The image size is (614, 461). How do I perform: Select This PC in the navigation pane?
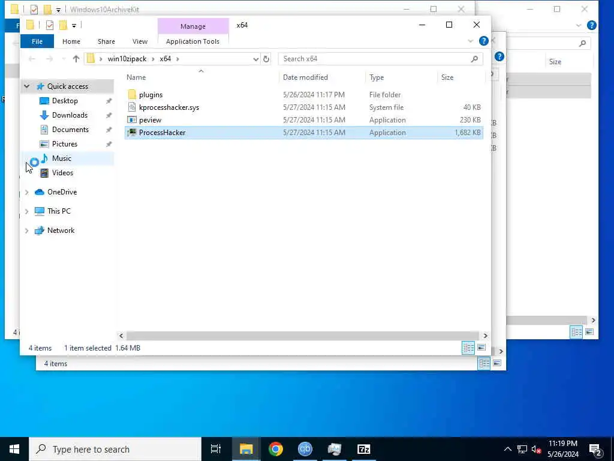59,211
